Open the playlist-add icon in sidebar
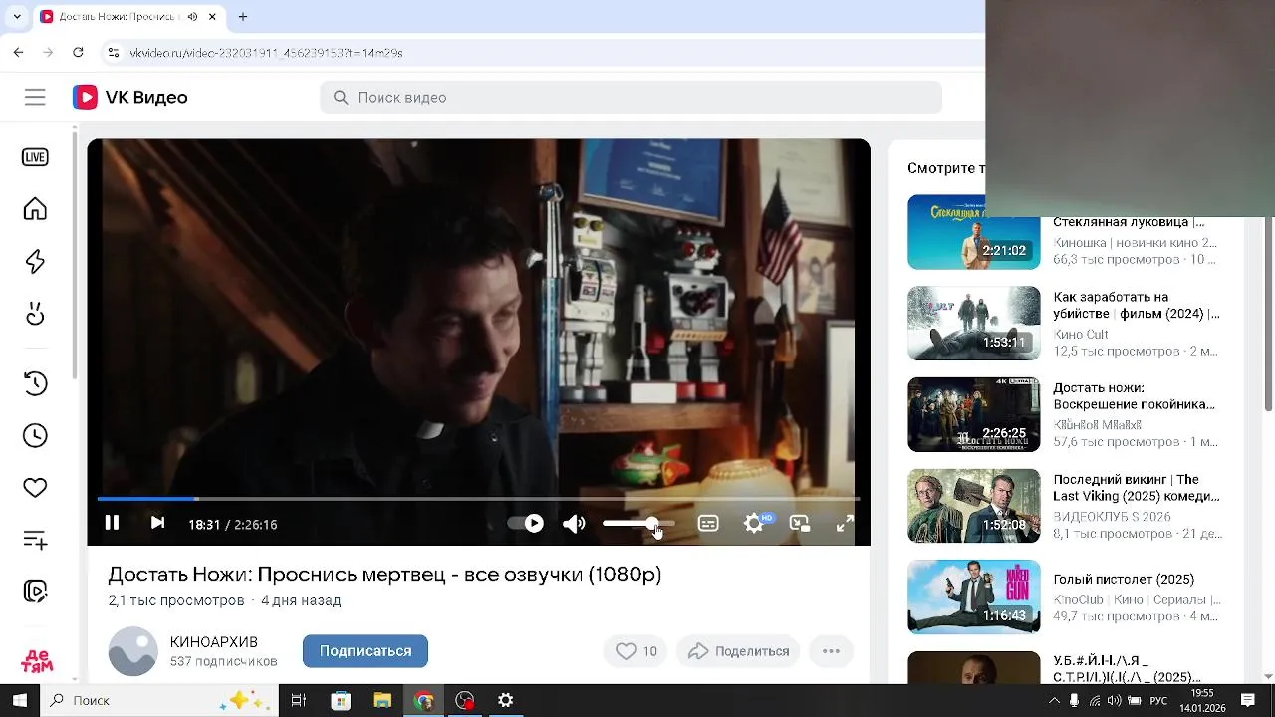 click(x=35, y=540)
